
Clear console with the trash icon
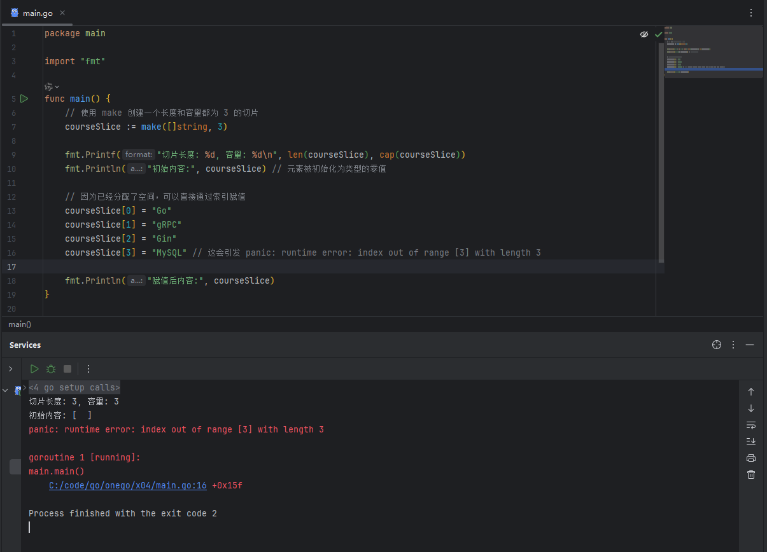pyautogui.click(x=751, y=474)
